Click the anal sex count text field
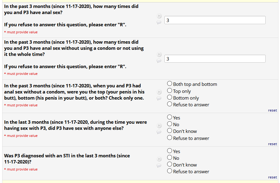Viewport: 280px width, 183px height. coord(215,20)
